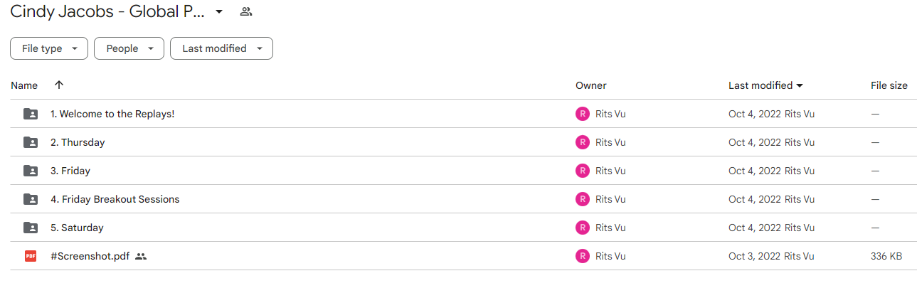
Task: Click the File size column header
Action: coord(889,85)
